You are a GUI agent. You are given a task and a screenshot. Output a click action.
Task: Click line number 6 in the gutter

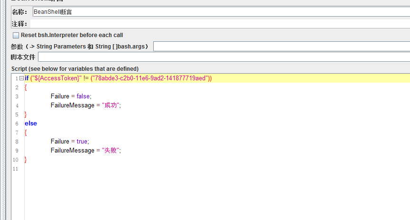[x=17, y=124]
